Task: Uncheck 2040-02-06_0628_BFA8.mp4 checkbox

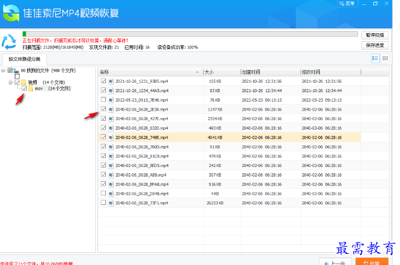Action: 103,184
